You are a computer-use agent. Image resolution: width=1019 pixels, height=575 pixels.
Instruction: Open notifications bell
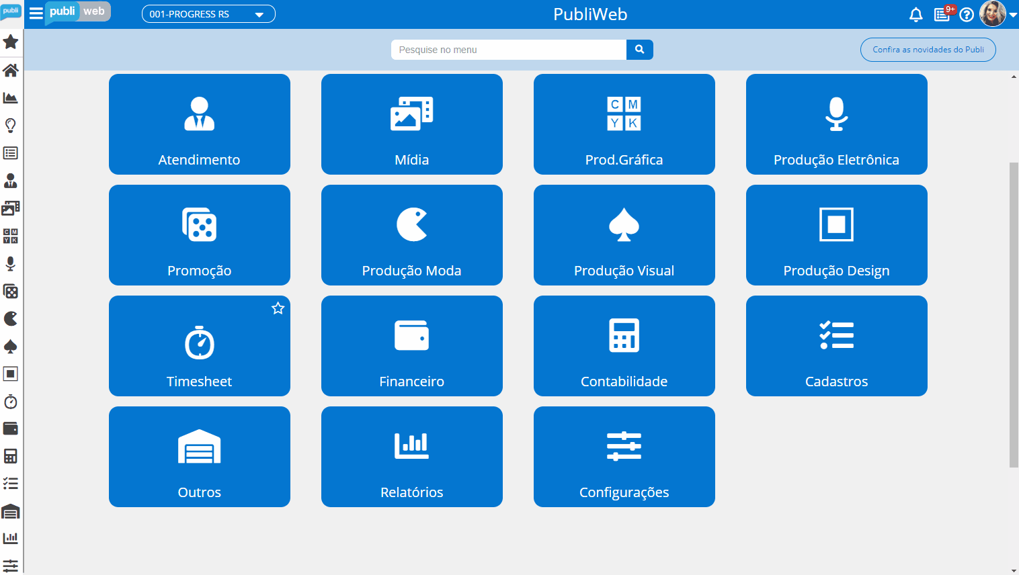click(x=915, y=15)
